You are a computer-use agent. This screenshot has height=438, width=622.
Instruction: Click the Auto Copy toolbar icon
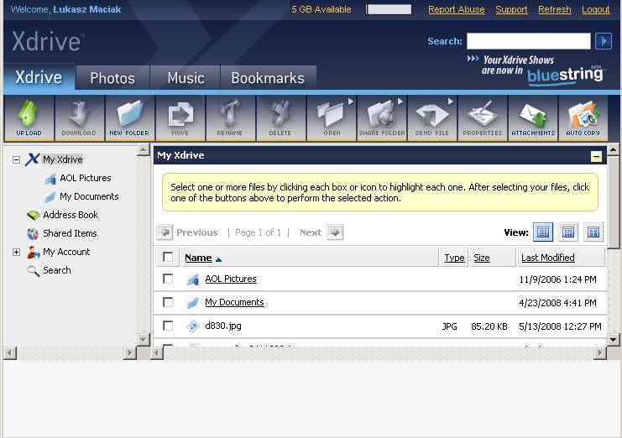coord(583,117)
